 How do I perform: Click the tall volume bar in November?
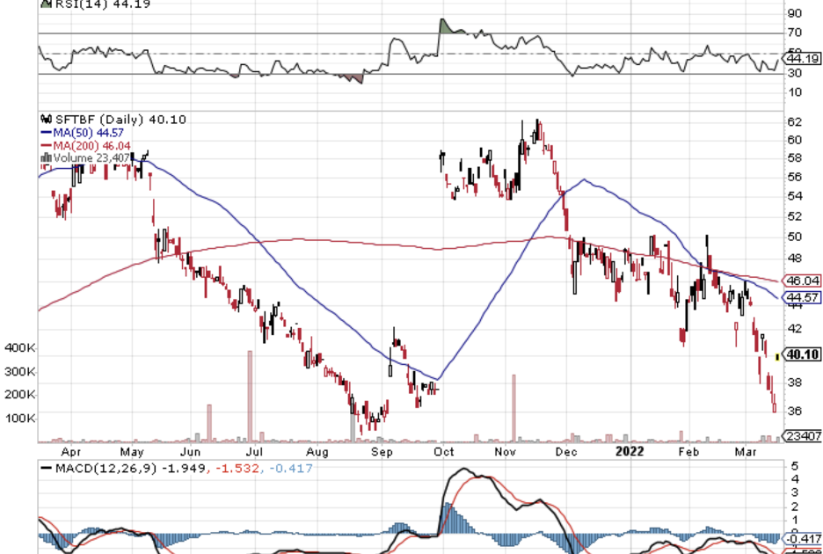[513, 408]
